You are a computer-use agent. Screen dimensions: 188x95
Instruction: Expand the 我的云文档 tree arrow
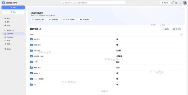click(3, 30)
